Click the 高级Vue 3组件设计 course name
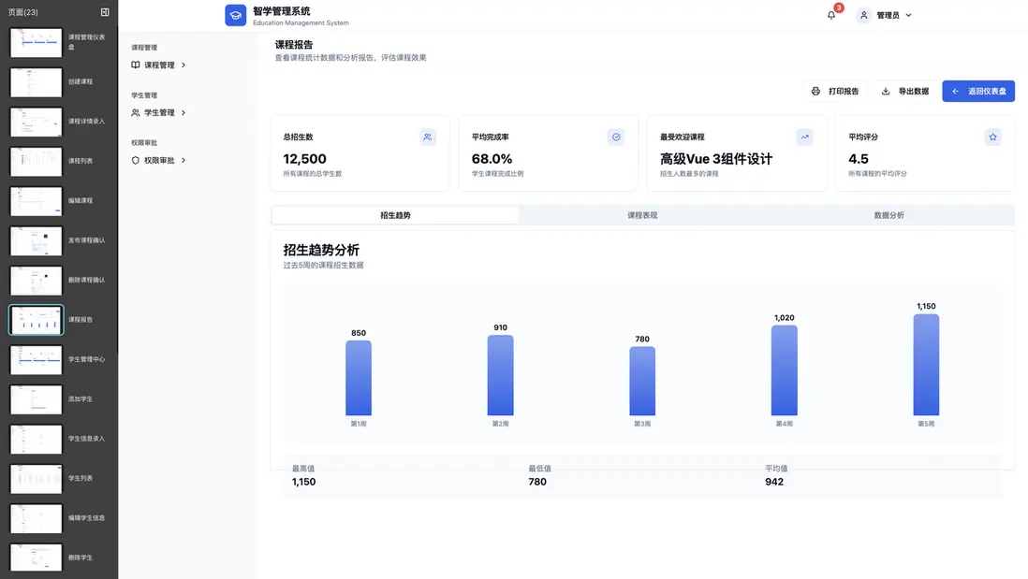The height and width of the screenshot is (579, 1028). pyautogui.click(x=716, y=159)
